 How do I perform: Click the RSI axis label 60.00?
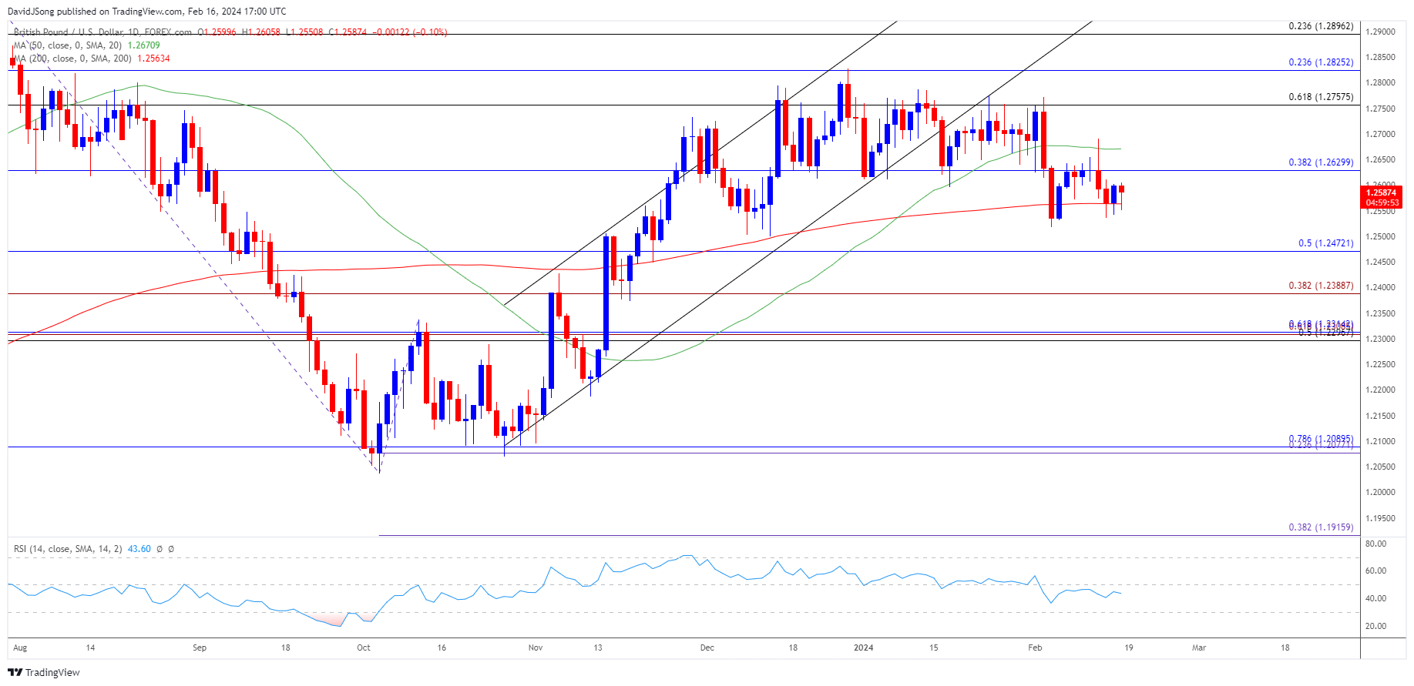(x=1375, y=571)
